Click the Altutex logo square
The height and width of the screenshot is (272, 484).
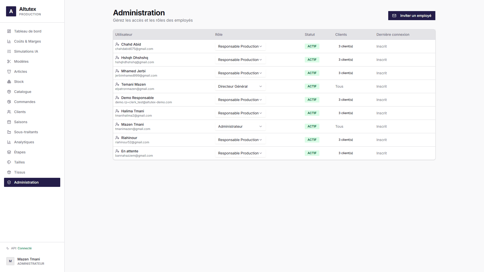coord(11,11)
